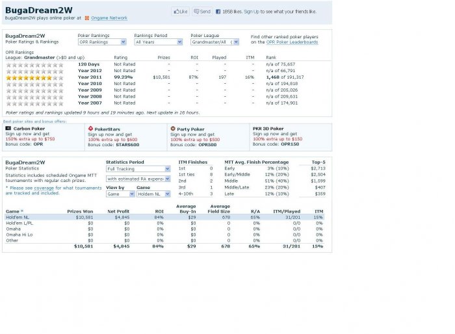
Task: Click the Year 2011 star rating
Action: pos(34,77)
